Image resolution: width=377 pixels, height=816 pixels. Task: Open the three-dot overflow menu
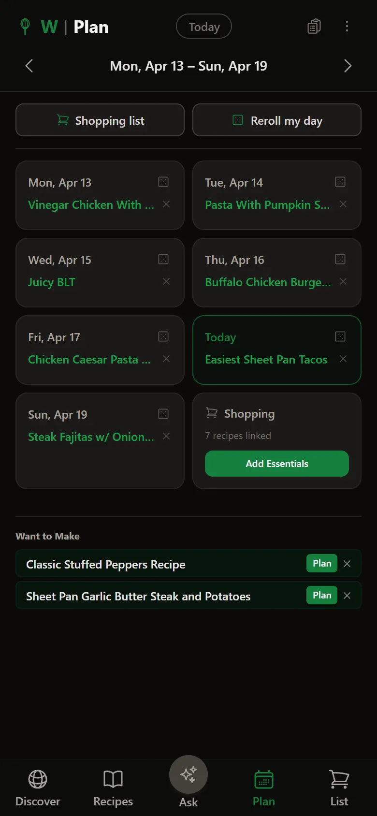pyautogui.click(x=347, y=27)
